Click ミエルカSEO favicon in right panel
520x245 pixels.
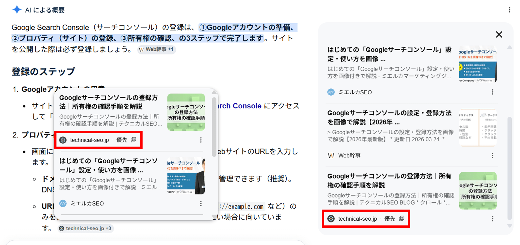[331, 92]
